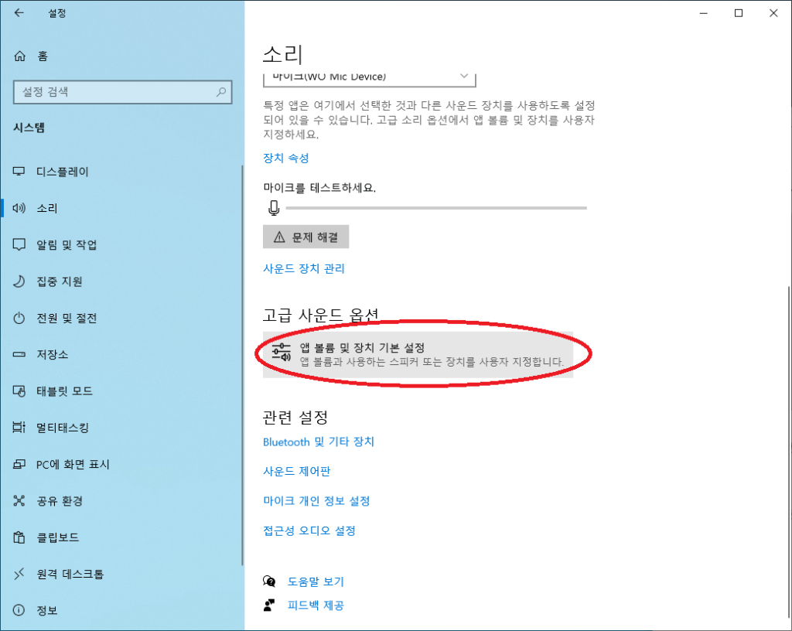Open 앱 볼륨 및 장치 기본 설정
The width and height of the screenshot is (792, 631).
pyautogui.click(x=418, y=354)
